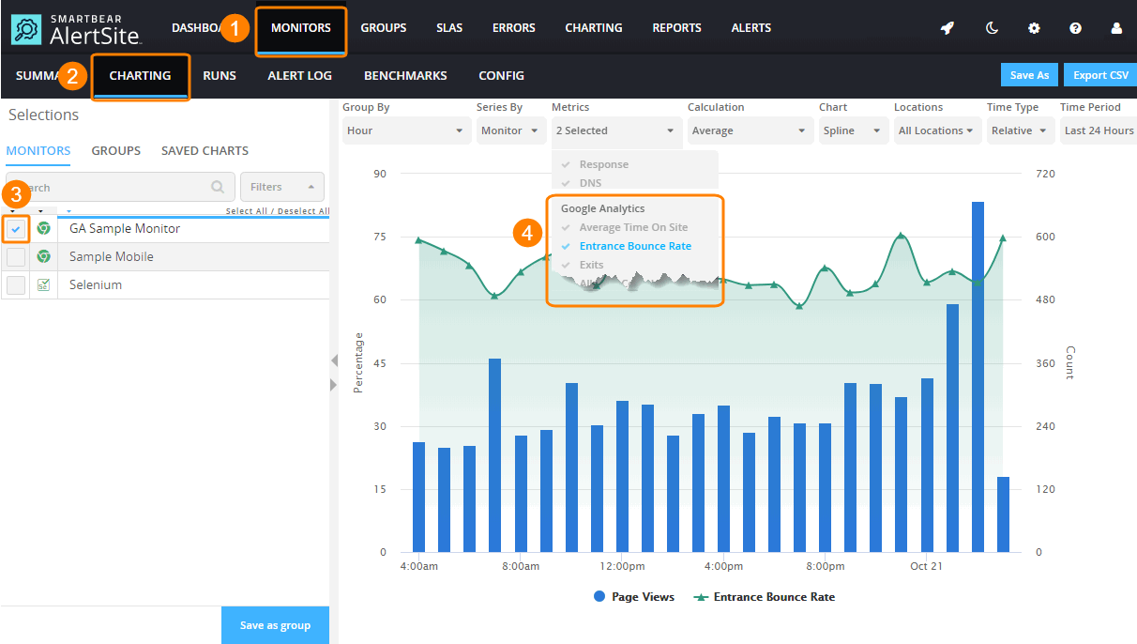Open settings via the gear icon
The image size is (1137, 644).
point(1034,28)
